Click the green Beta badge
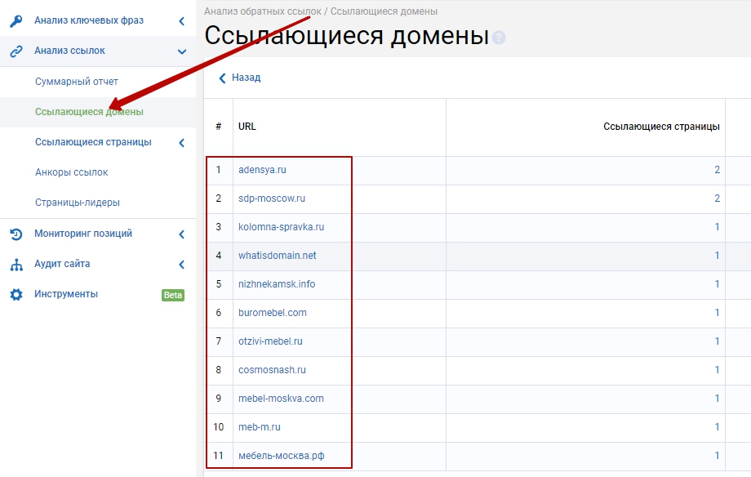This screenshot has height=477, width=751. coord(173,295)
